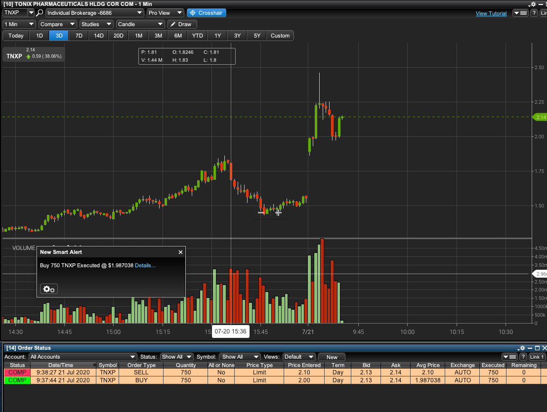Open Details link in Smart Alert
Screen dimensions: 547x412
pyautogui.click(x=145, y=266)
